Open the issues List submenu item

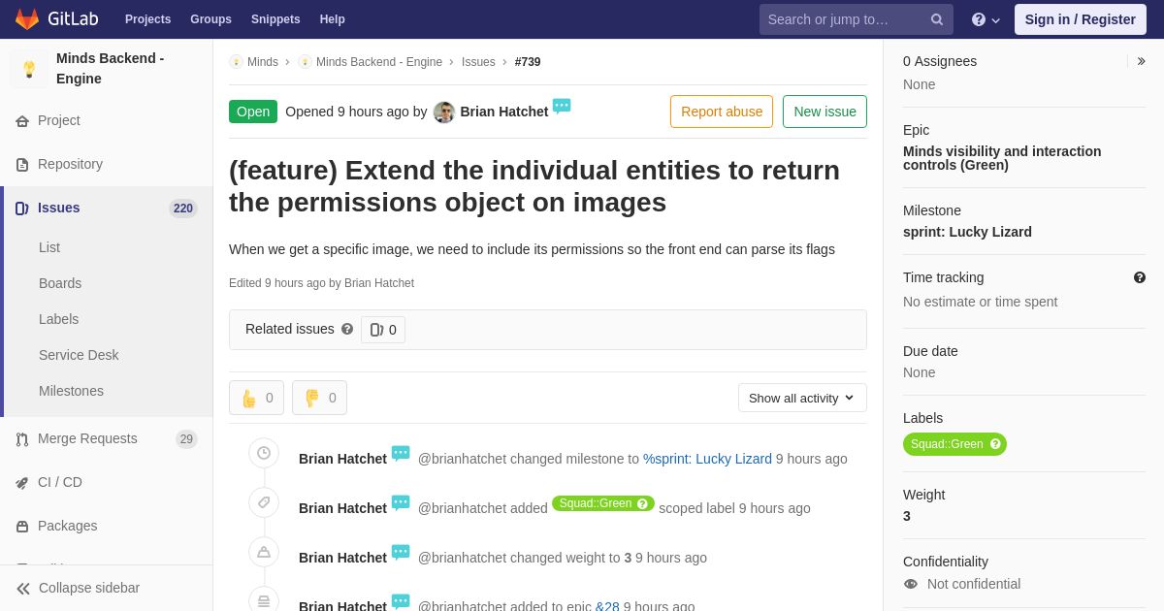pyautogui.click(x=49, y=247)
